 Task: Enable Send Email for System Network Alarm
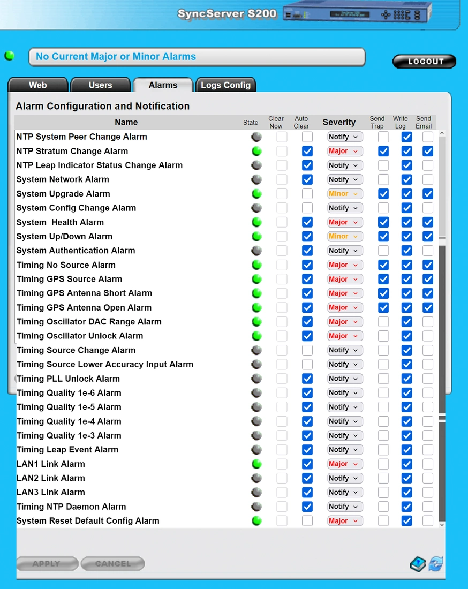pos(428,179)
